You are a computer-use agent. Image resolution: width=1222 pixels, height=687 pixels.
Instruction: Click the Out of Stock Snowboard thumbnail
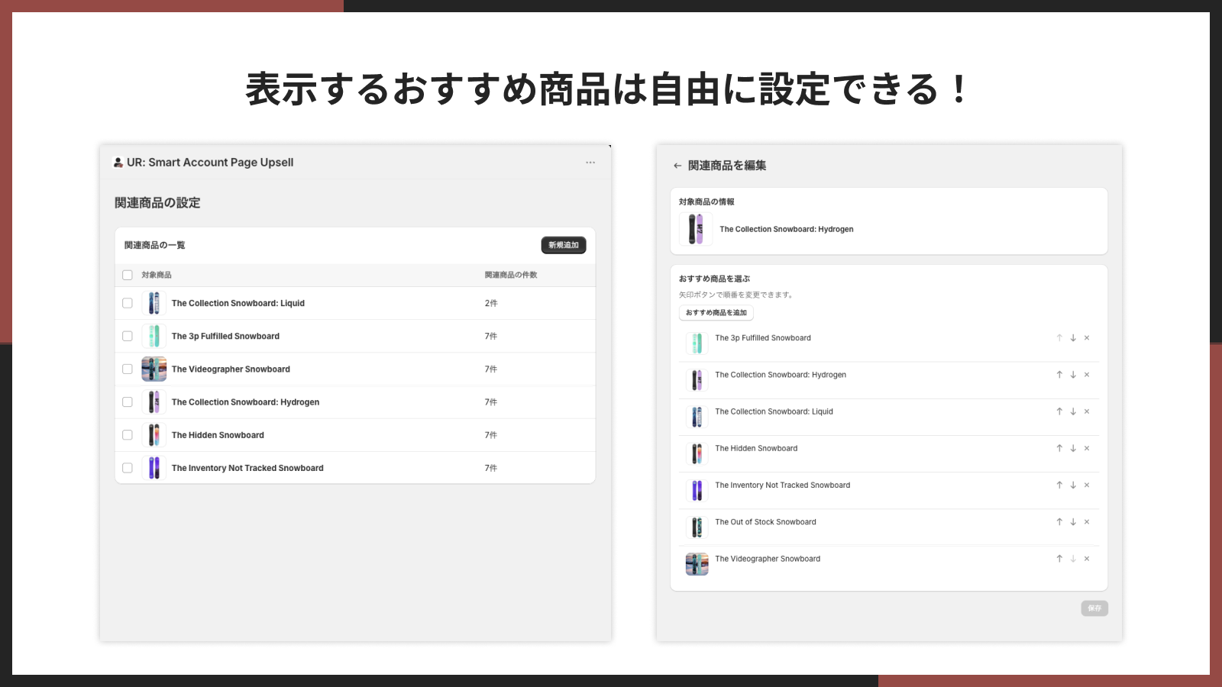697,527
